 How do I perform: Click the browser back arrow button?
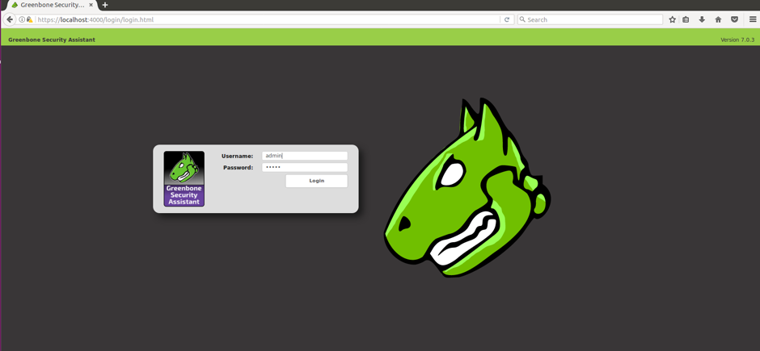[x=9, y=20]
